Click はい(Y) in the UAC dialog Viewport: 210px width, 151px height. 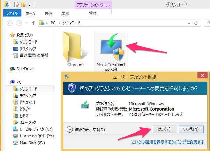point(164,129)
